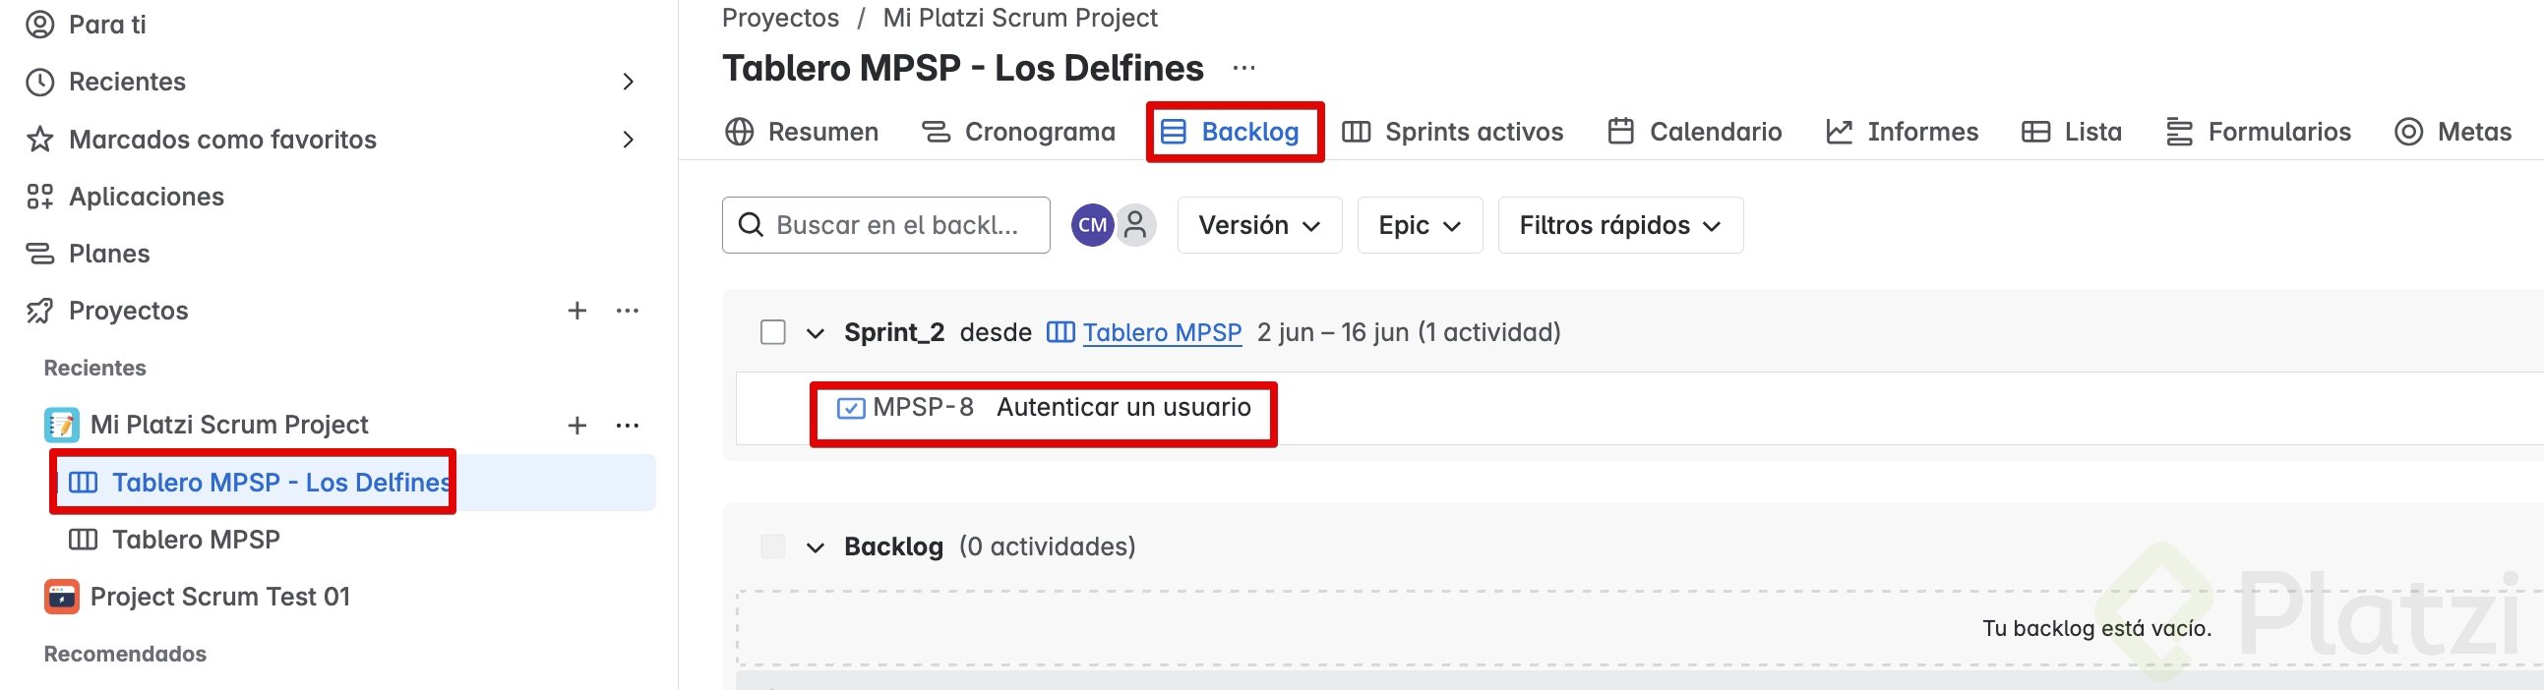Click the Mi Platzi Scrum Project icon

(x=61, y=426)
